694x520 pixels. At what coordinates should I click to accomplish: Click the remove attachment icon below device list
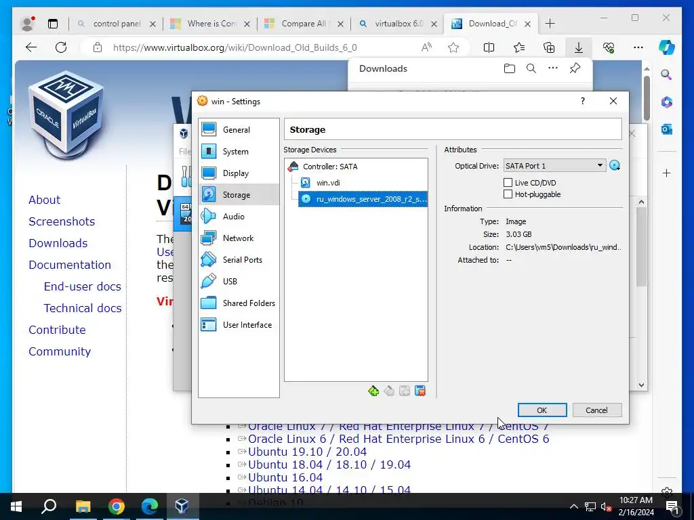tap(420, 391)
